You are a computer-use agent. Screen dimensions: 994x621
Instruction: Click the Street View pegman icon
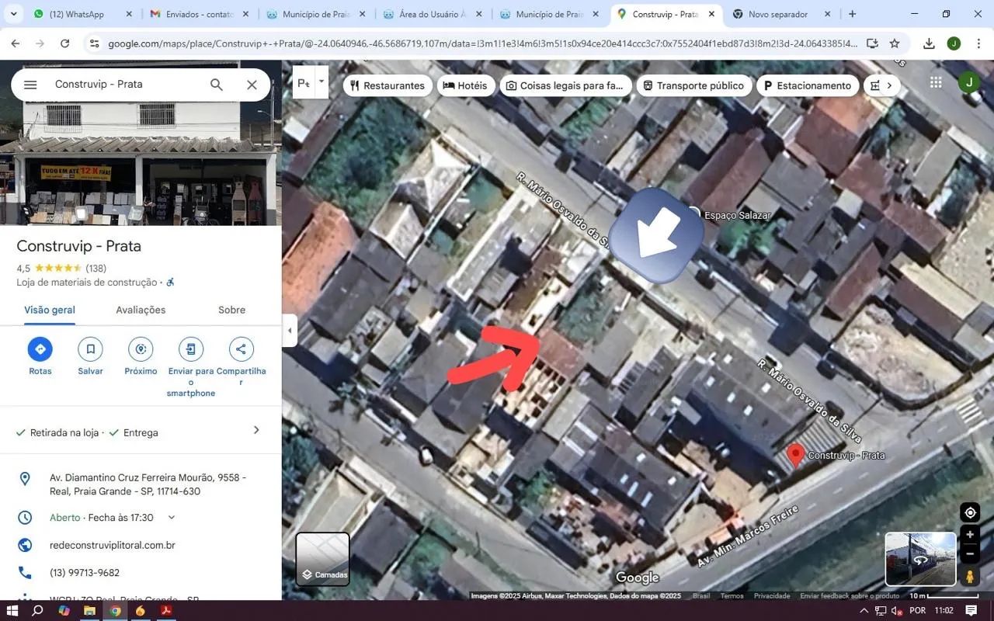(970, 576)
